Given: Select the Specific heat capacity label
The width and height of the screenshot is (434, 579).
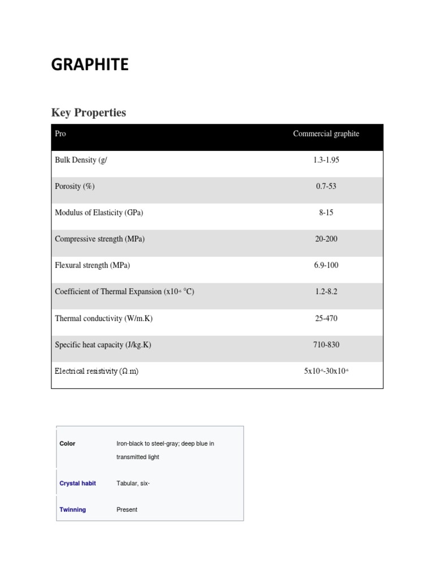Looking at the screenshot, I should 103,344.
